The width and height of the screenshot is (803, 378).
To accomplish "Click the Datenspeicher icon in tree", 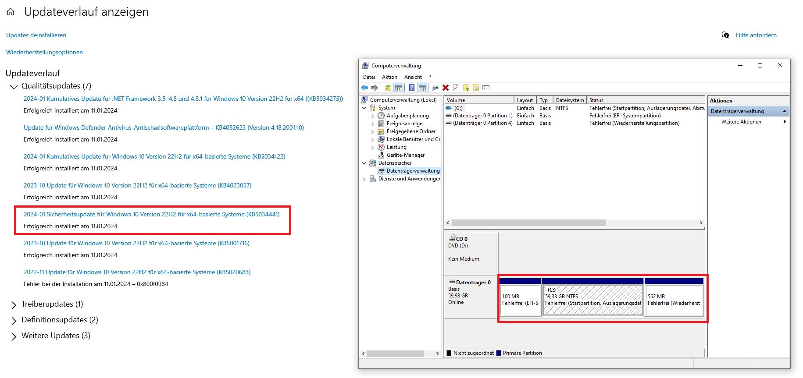I will coord(373,163).
